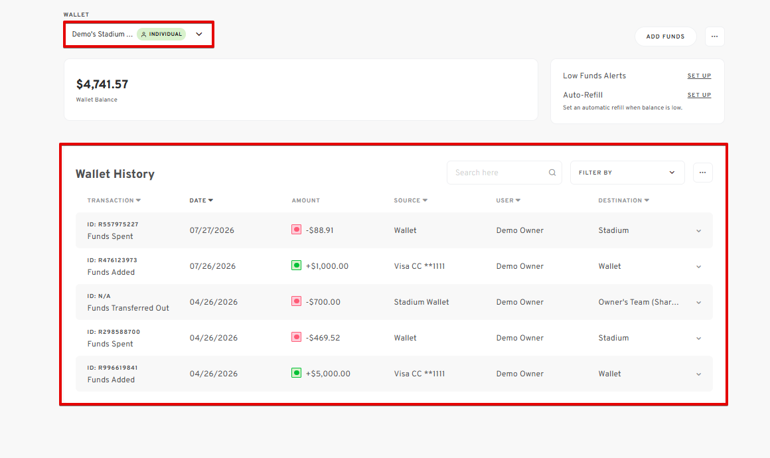
Task: Click the Add Funds button
Action: pyautogui.click(x=665, y=37)
